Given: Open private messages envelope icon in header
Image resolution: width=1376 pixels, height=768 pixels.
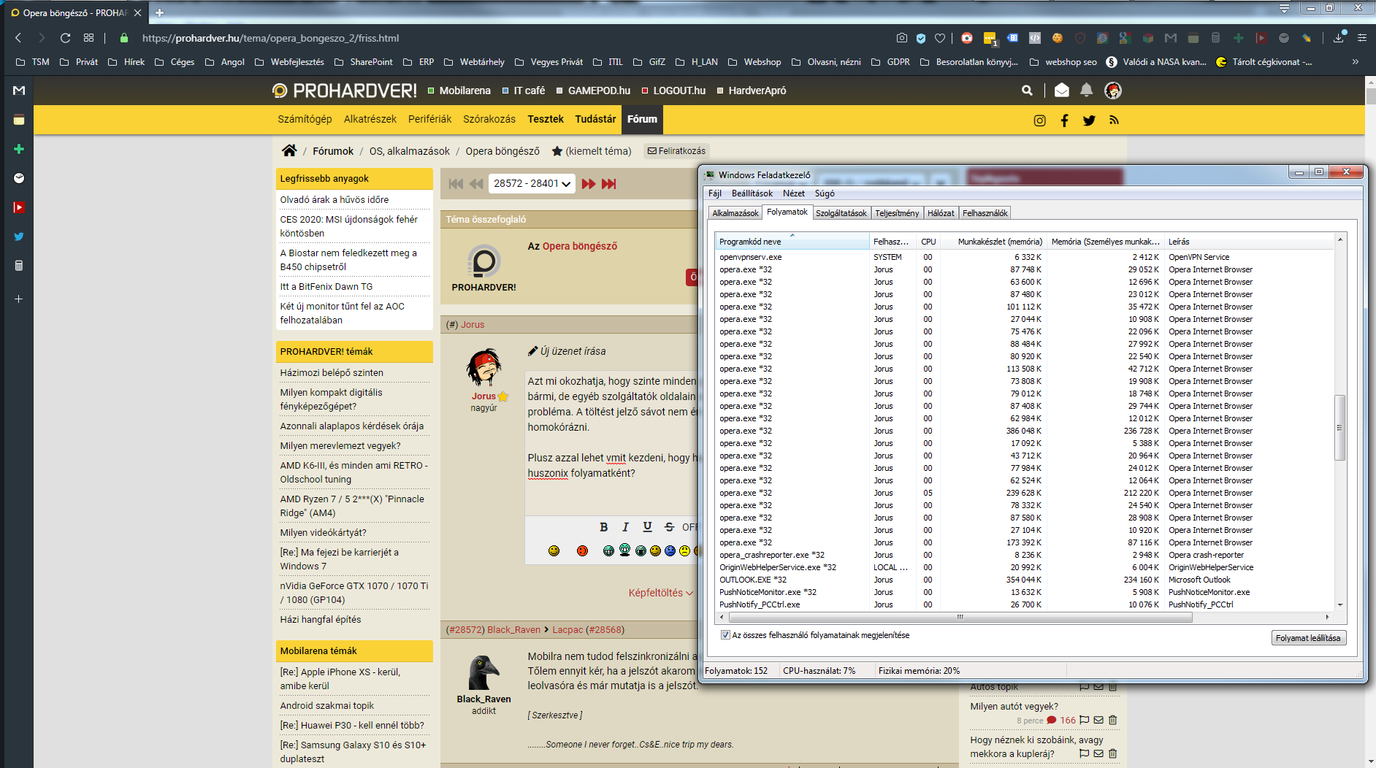Looking at the screenshot, I should [1062, 90].
